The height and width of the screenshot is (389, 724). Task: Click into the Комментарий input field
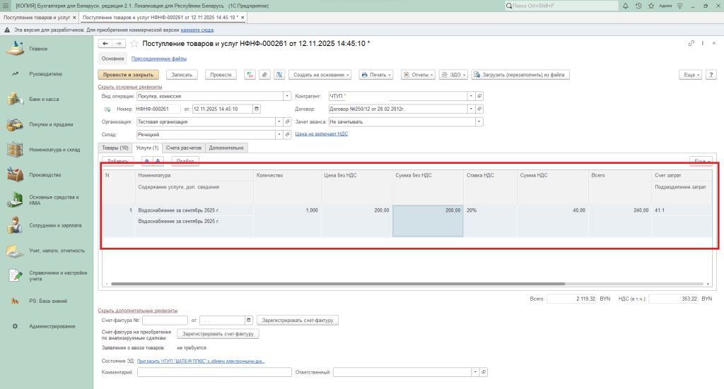tap(214, 372)
